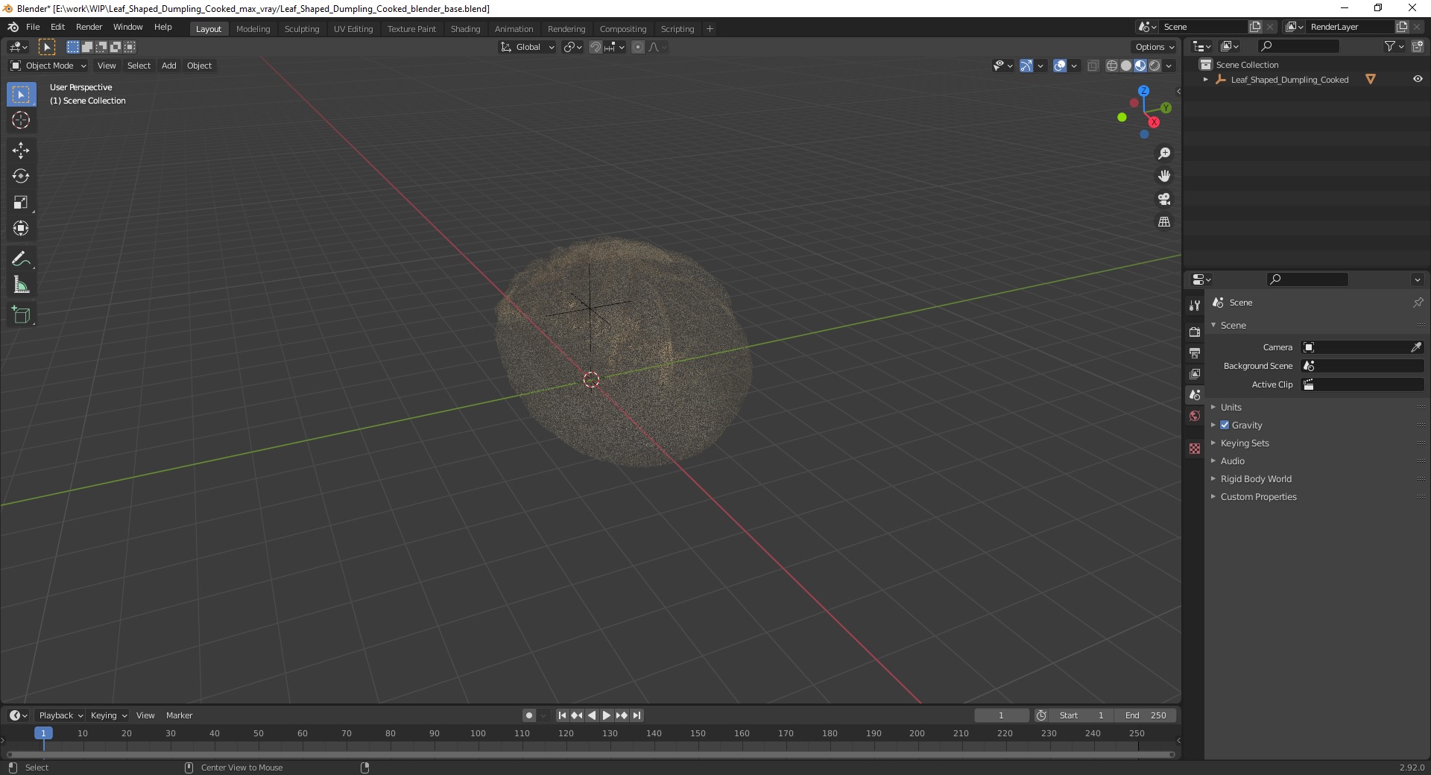This screenshot has height=775, width=1431.
Task: Select the Cursor tool in toolbar
Action: click(x=21, y=120)
